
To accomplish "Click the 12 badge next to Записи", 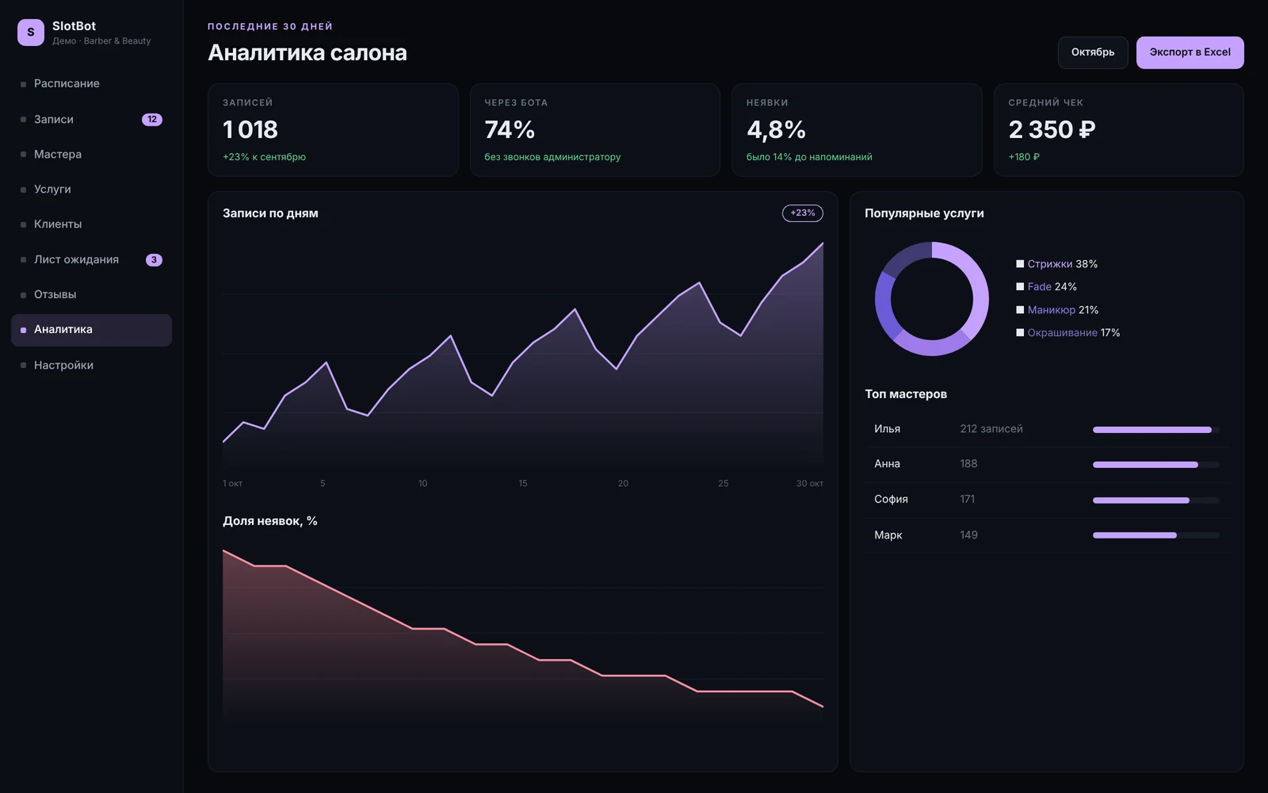I will [x=152, y=120].
